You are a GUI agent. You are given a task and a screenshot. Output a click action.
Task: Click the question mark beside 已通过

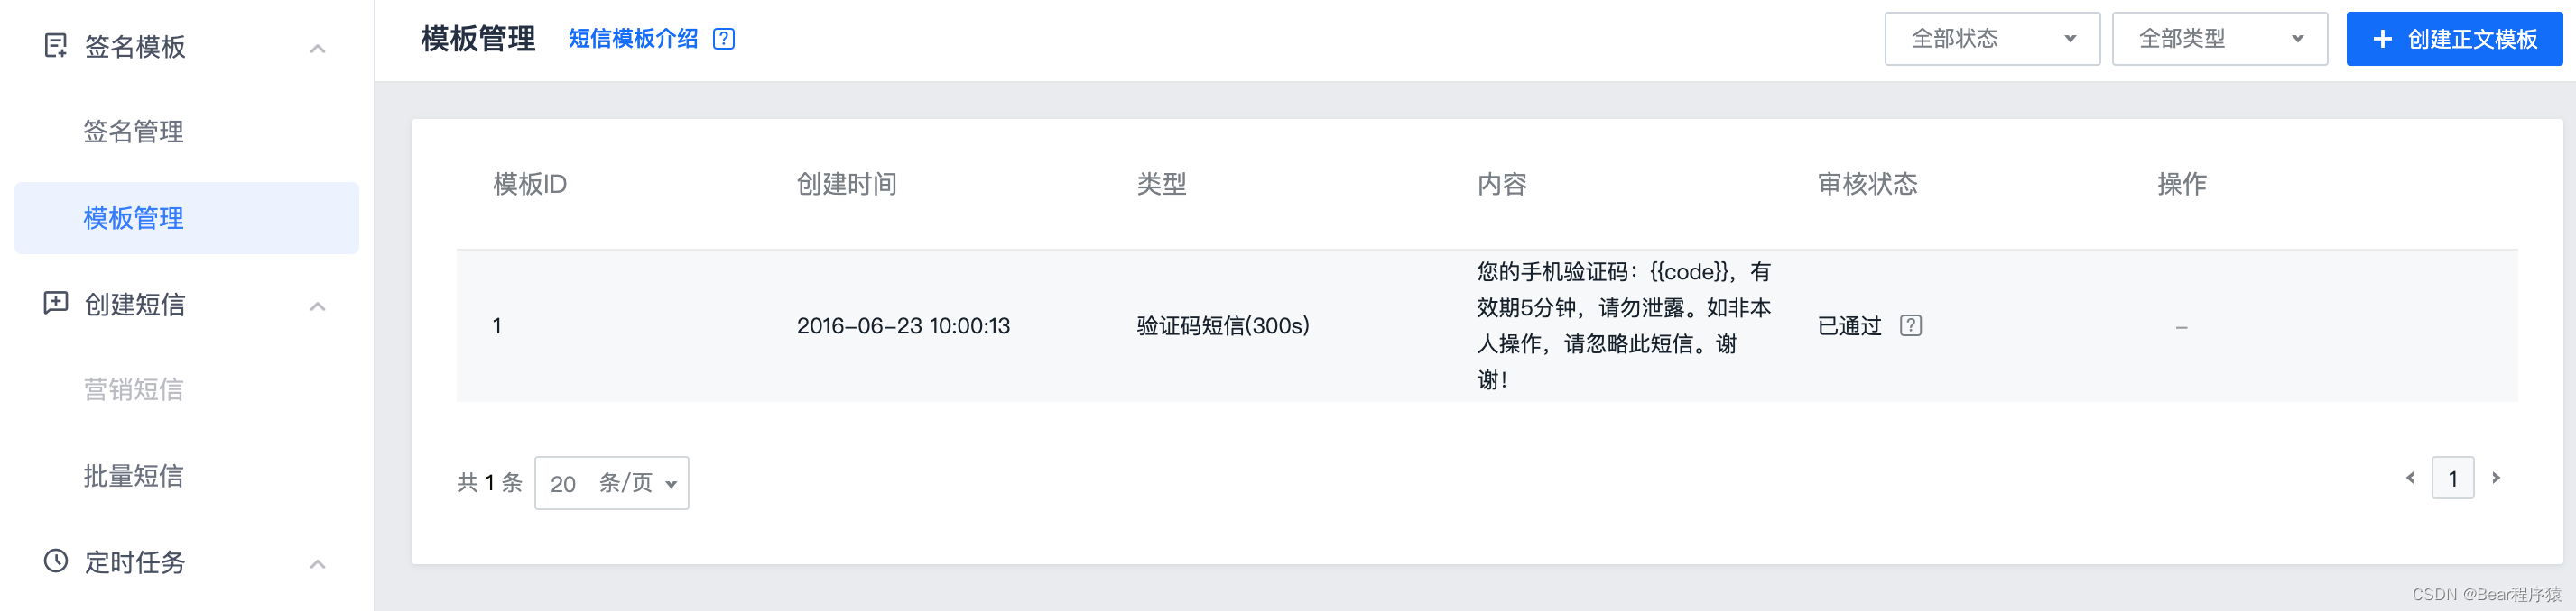1911,325
